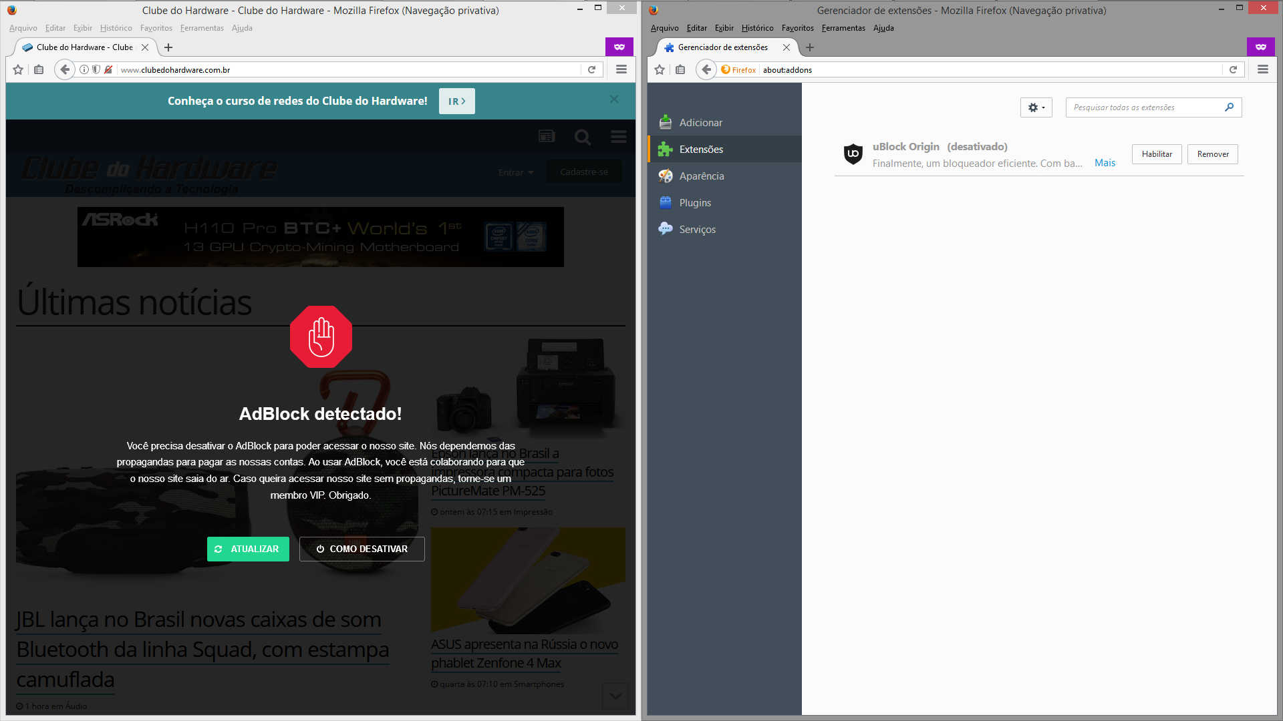Open Ajuda menu in extensions window

coord(883,28)
